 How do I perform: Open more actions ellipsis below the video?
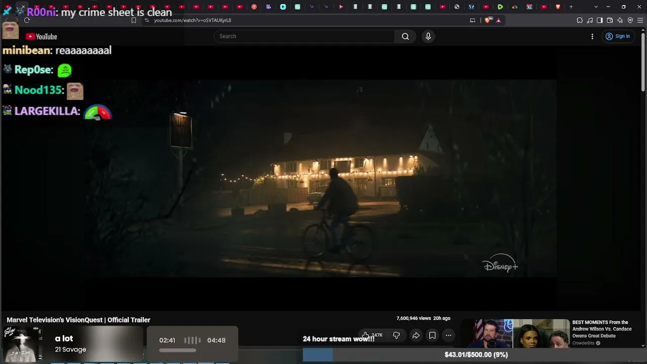448,335
